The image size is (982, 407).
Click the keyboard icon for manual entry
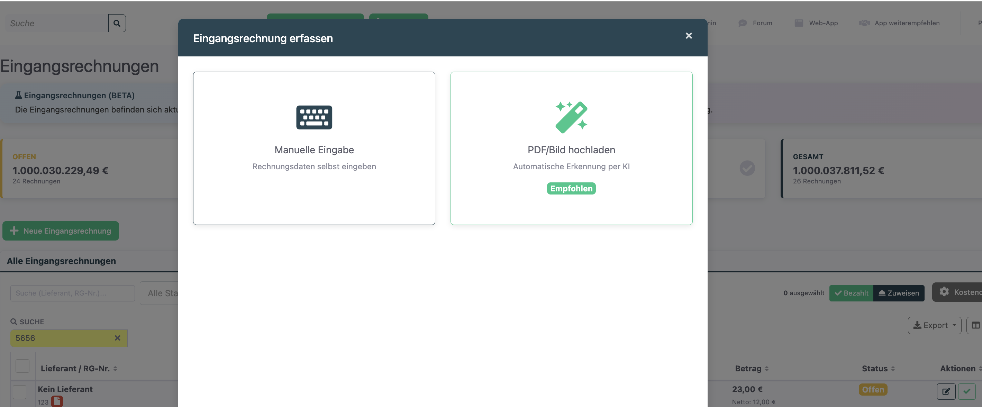click(x=314, y=117)
